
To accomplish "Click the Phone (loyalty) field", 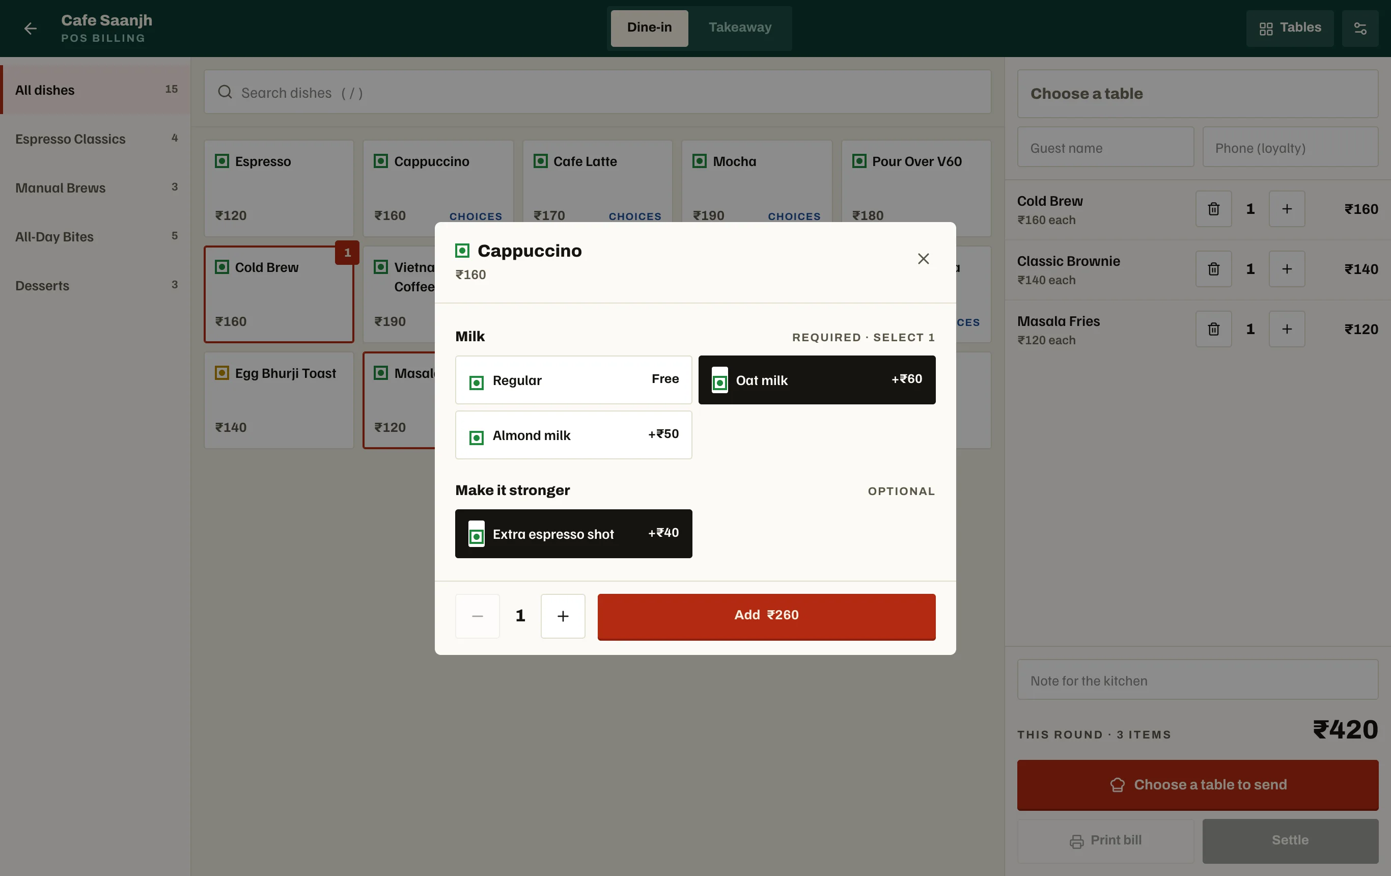I will [x=1290, y=147].
